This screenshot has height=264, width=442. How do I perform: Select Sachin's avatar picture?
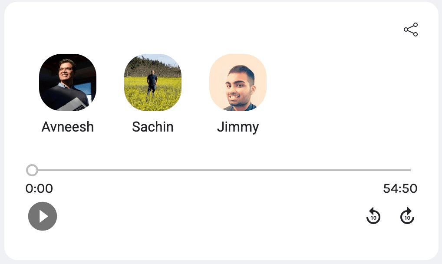click(153, 82)
